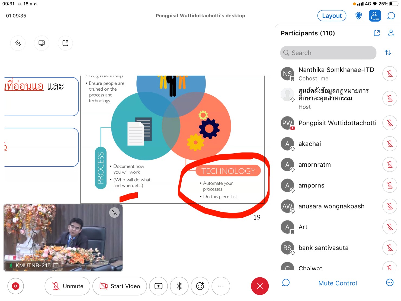
Task: Select participant anusara wongnakpash
Action: (x=338, y=206)
